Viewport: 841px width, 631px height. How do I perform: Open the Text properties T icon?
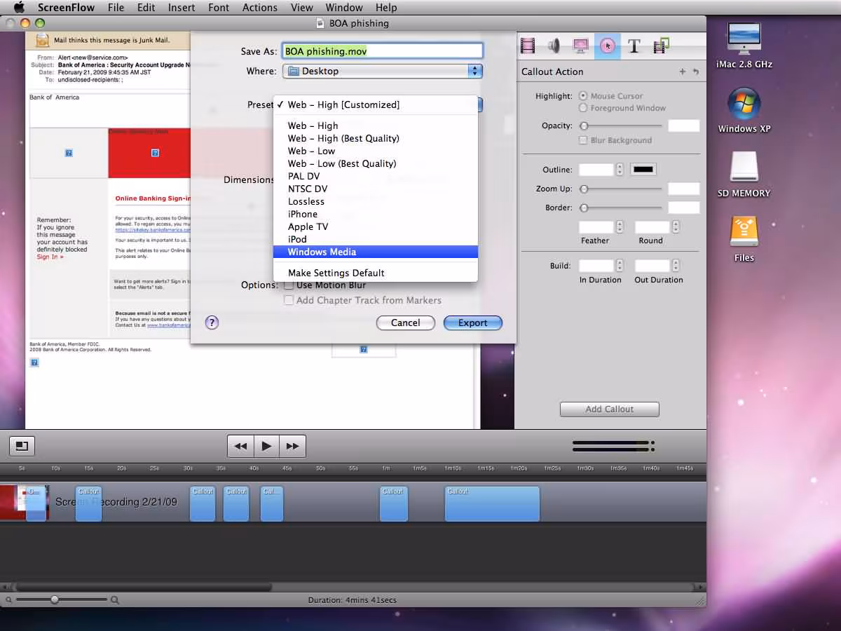(x=634, y=46)
